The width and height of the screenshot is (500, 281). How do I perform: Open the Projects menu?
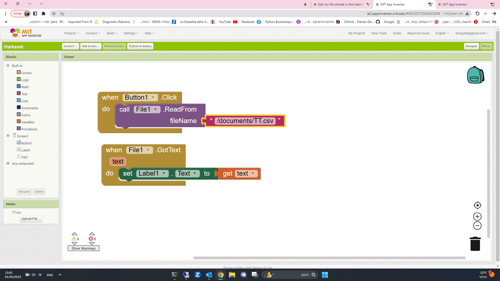(71, 33)
